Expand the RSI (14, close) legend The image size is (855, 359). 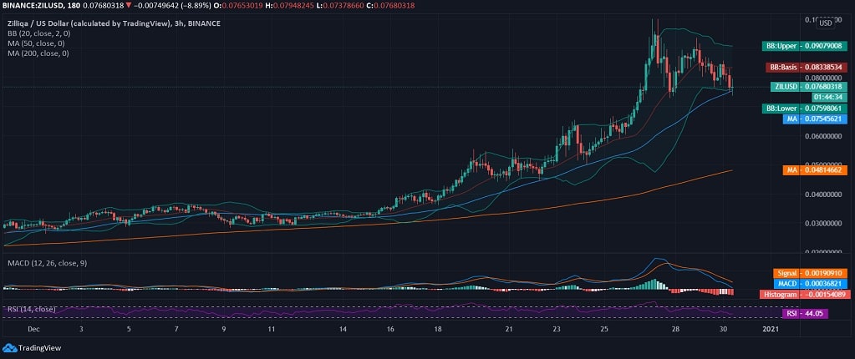pyautogui.click(x=30, y=309)
